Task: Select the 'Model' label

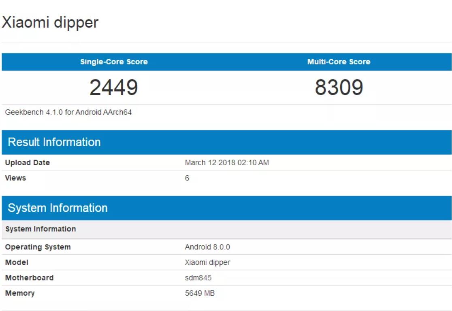Action: coord(17,262)
